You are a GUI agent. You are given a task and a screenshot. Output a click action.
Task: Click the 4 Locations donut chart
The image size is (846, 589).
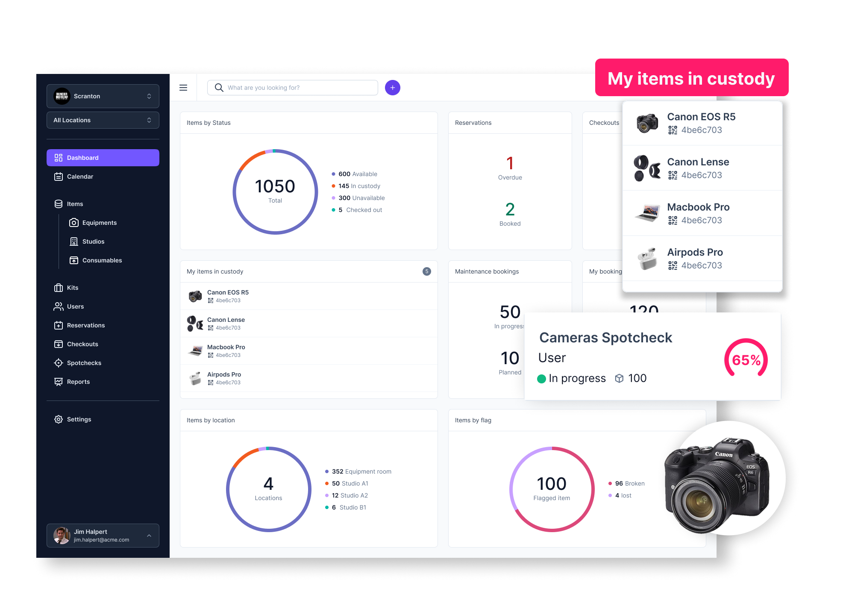coord(268,489)
